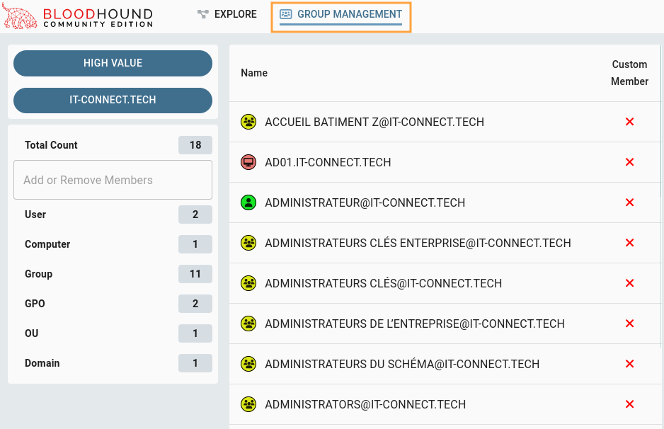Click the group icon for ADMINISTRATEURS DE L'ENTREPRISE

point(248,324)
